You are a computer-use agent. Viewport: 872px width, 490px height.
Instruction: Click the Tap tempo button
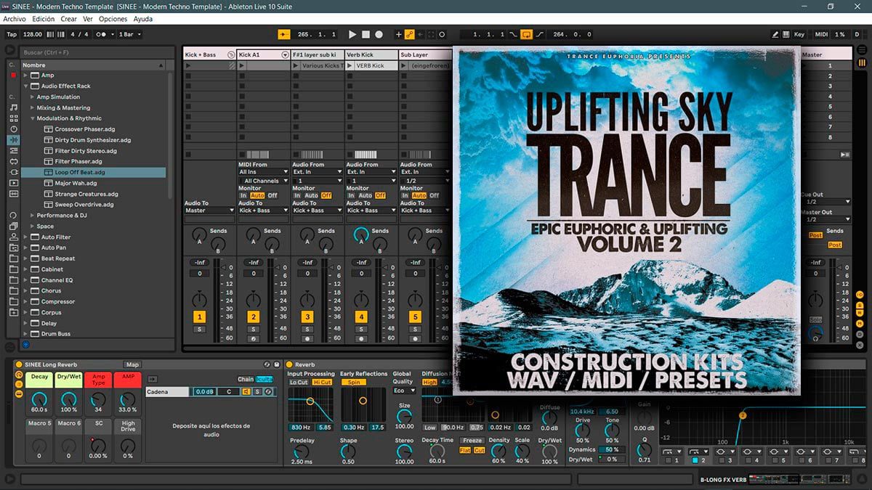12,34
